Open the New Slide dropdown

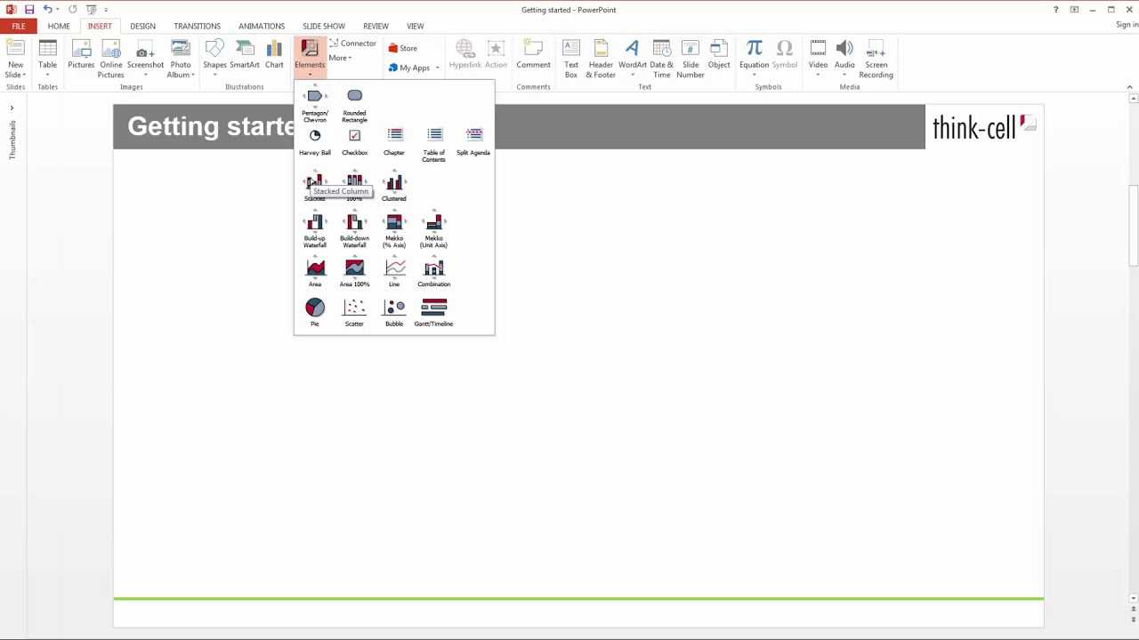16,75
